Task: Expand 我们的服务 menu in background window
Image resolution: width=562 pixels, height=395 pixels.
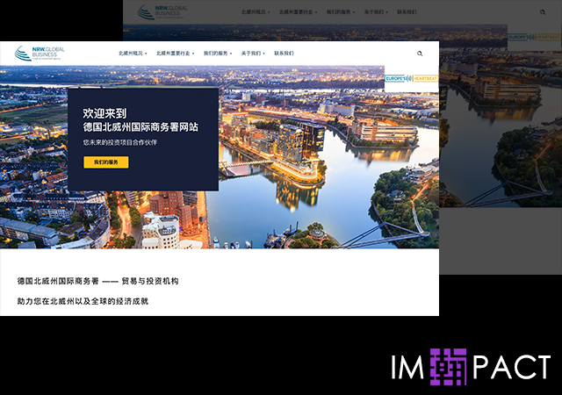Action: [341, 11]
